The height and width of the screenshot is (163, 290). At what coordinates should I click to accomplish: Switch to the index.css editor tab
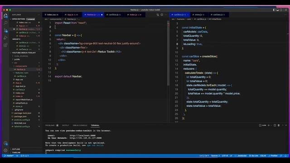coord(53,15)
